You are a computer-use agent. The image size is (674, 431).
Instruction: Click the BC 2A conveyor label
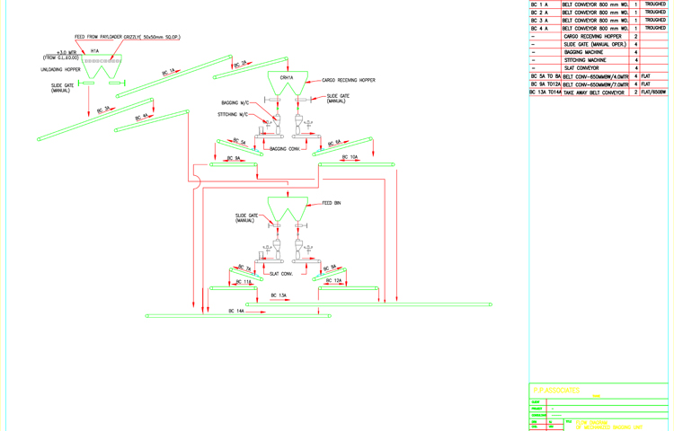point(241,64)
